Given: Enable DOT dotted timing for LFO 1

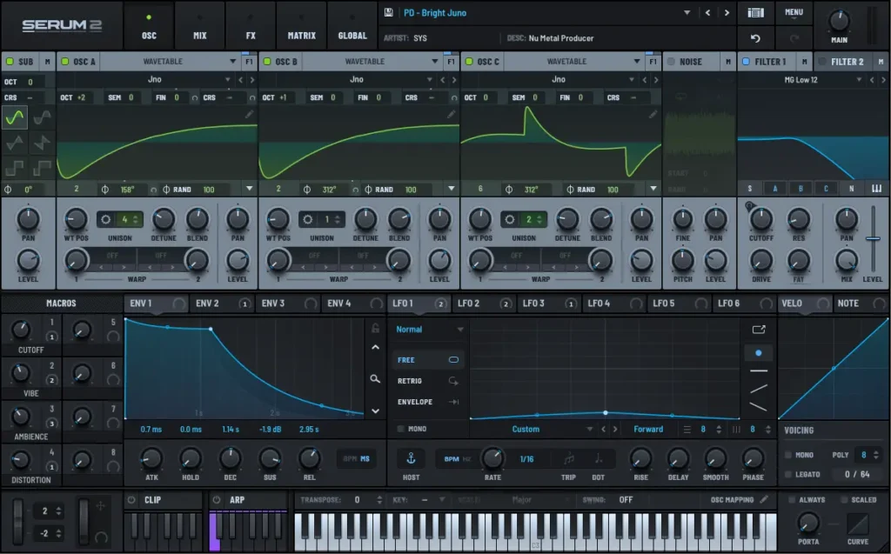Looking at the screenshot, I should [x=600, y=458].
